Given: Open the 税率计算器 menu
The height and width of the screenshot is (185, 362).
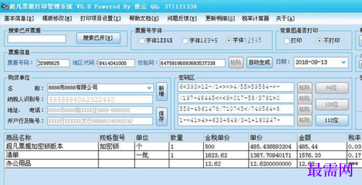Looking at the screenshot, I should 255,18.
